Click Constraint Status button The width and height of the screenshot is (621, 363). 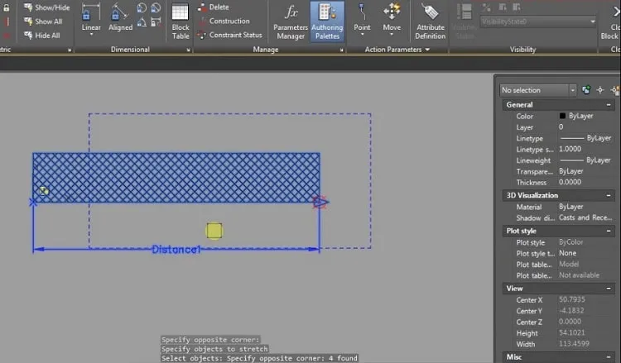point(230,35)
